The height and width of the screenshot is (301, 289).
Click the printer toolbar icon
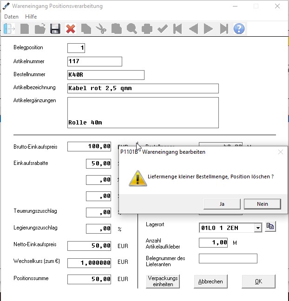coord(147,29)
